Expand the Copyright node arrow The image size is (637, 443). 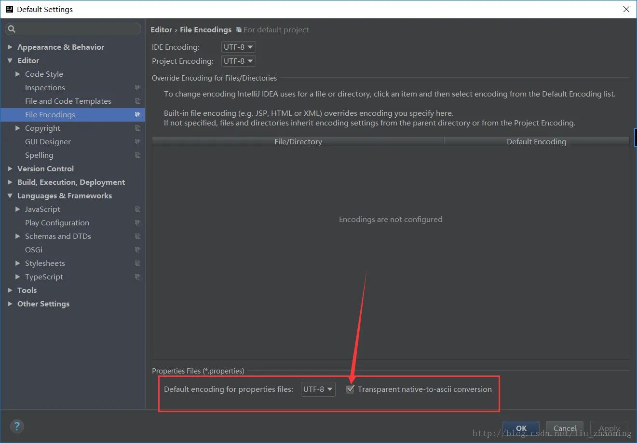18,128
